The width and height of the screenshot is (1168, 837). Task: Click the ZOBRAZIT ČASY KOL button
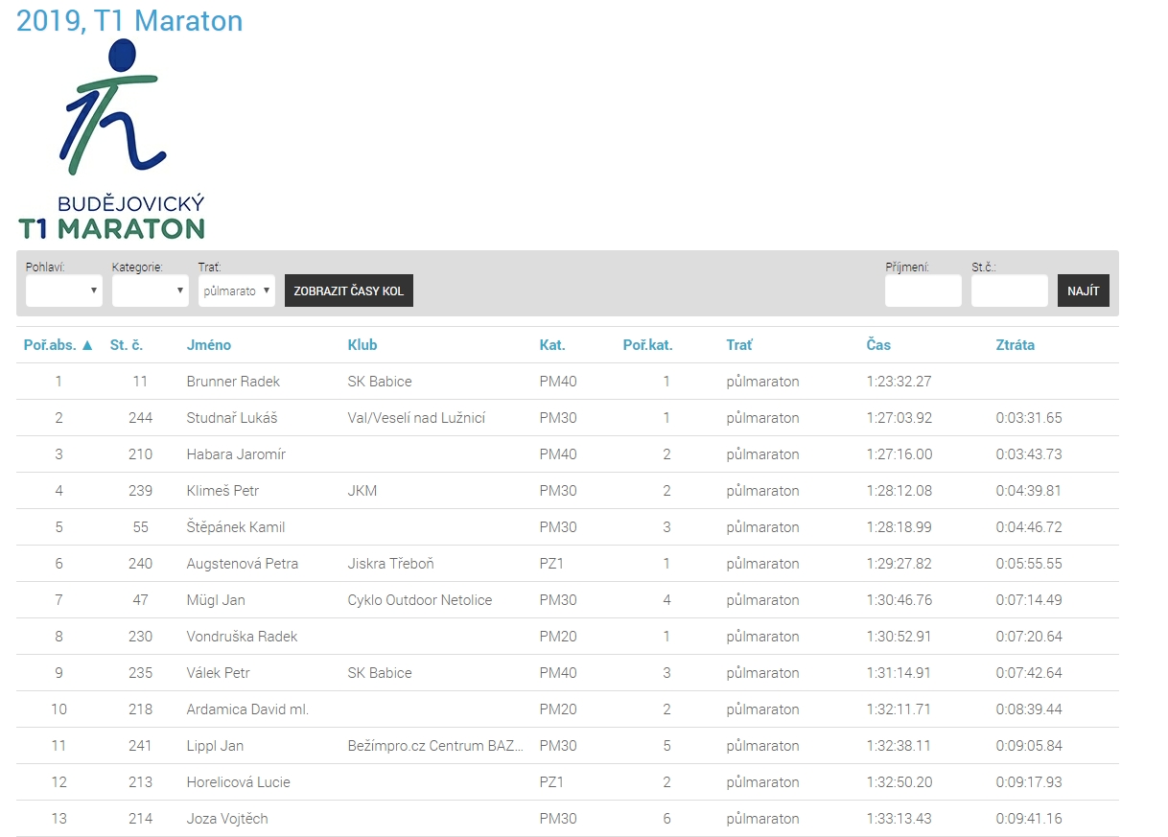pyautogui.click(x=349, y=291)
